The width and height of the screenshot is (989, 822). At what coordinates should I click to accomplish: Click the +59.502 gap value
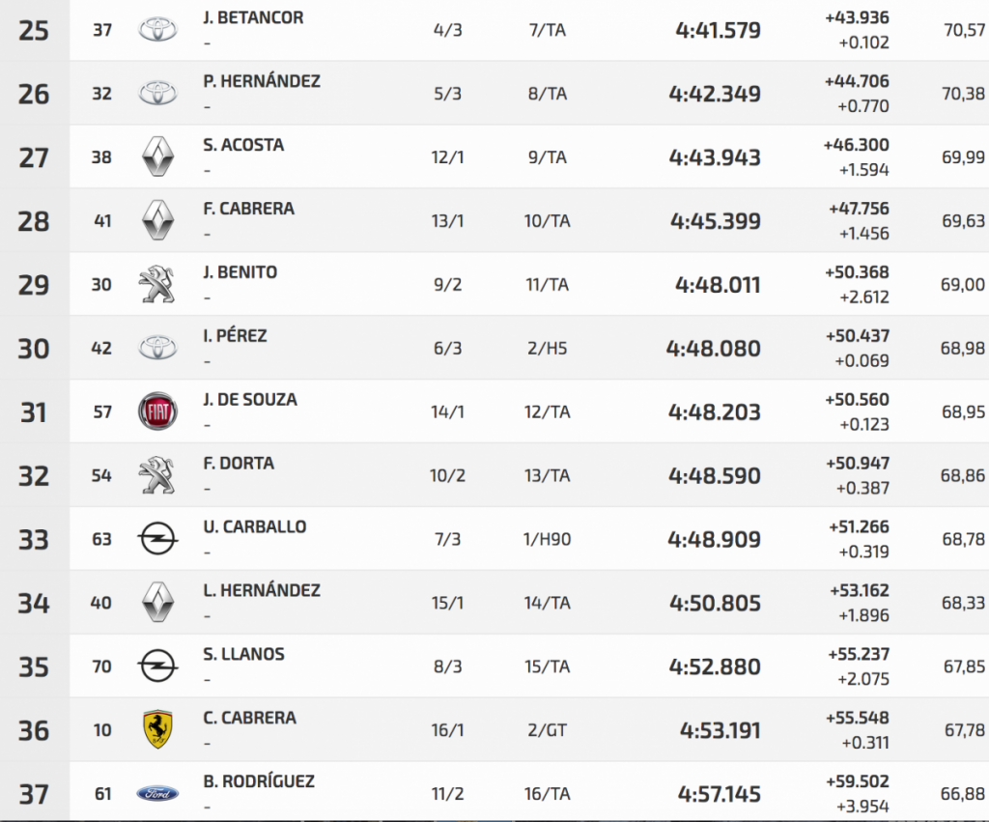click(858, 781)
